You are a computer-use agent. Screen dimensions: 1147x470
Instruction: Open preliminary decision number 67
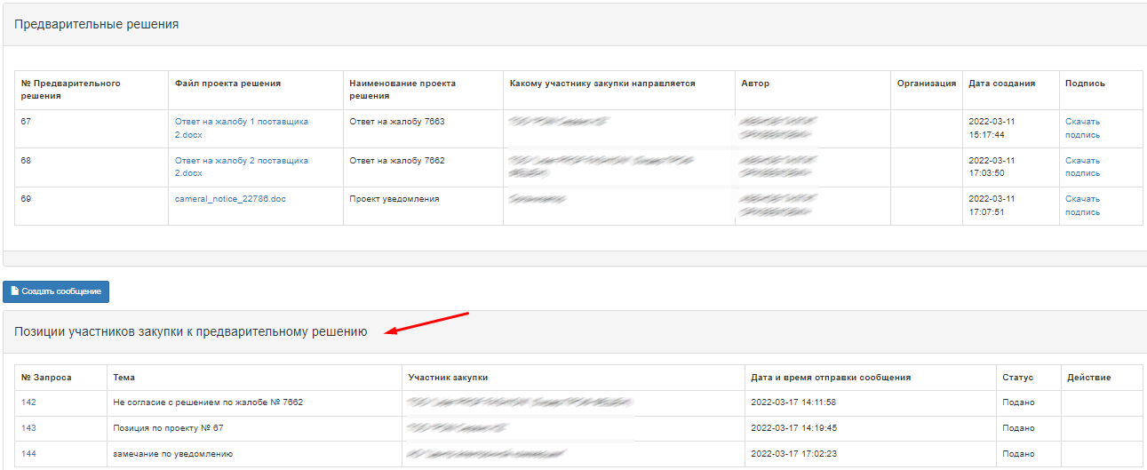coord(26,122)
